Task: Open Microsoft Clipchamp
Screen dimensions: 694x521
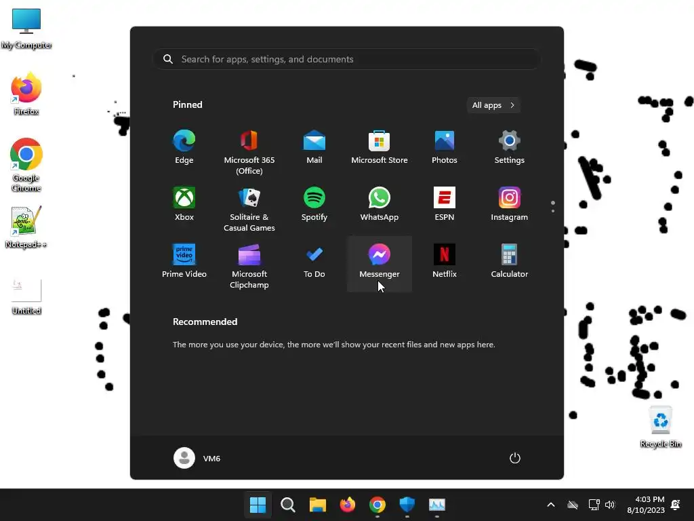Action: coord(249,266)
